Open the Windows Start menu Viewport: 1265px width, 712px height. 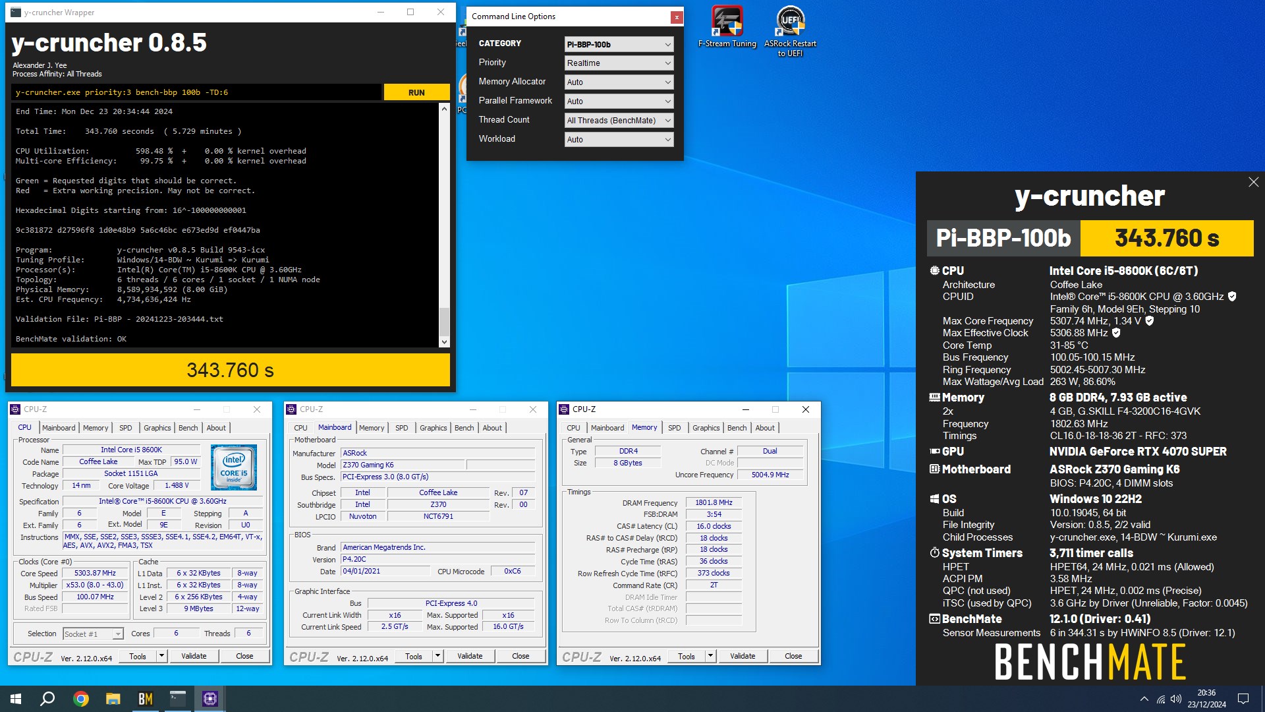(x=16, y=699)
